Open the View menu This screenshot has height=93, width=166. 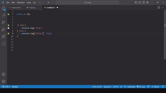click(29, 3)
